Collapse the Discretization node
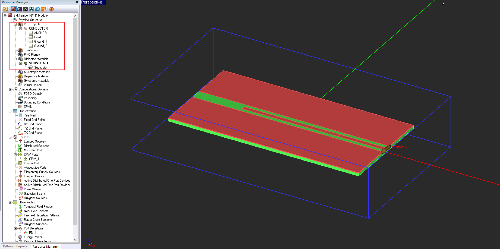 pyautogui.click(x=10, y=111)
